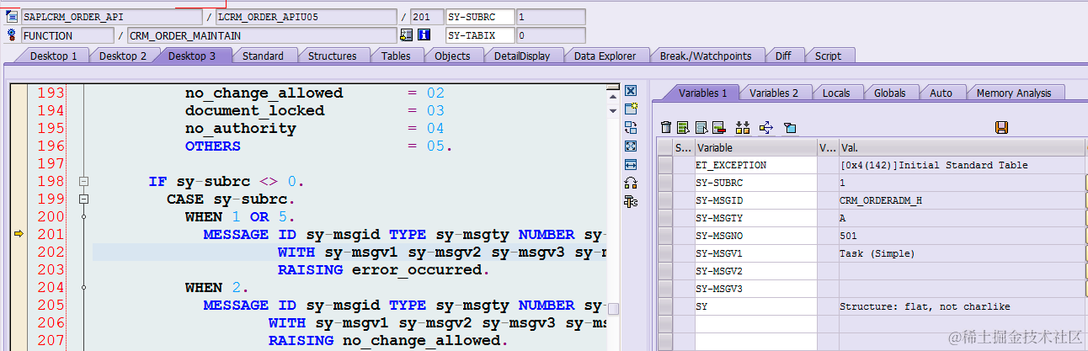Click the yellow boxes with down arrows icon
This screenshot has height=351, width=1088.
tap(743, 127)
